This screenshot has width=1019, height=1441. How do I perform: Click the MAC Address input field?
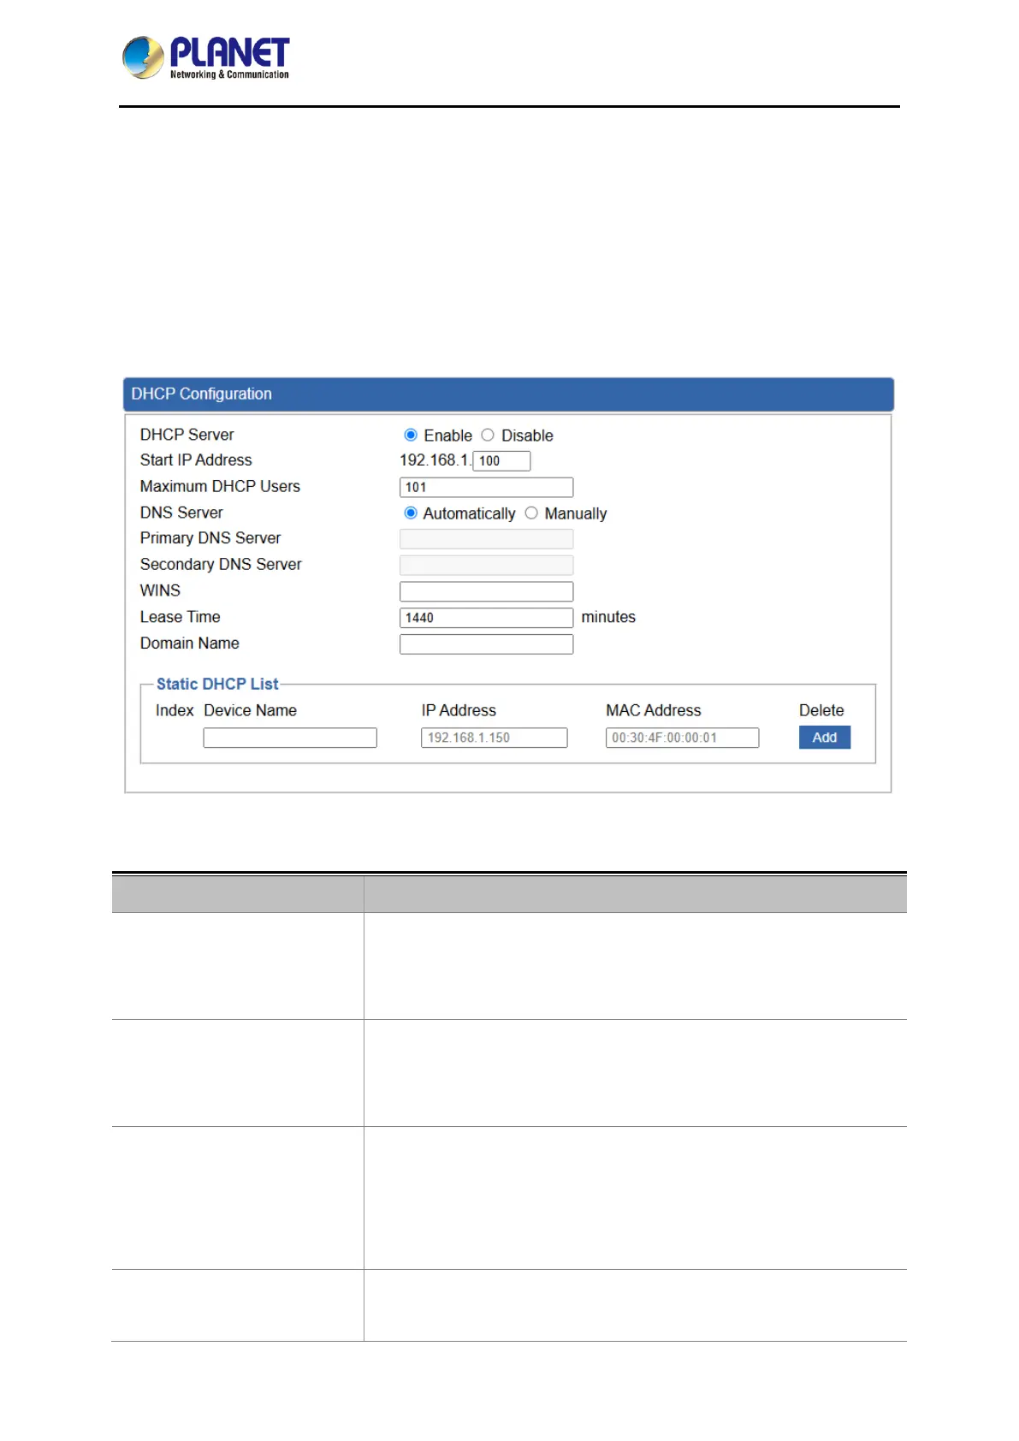[x=682, y=738]
